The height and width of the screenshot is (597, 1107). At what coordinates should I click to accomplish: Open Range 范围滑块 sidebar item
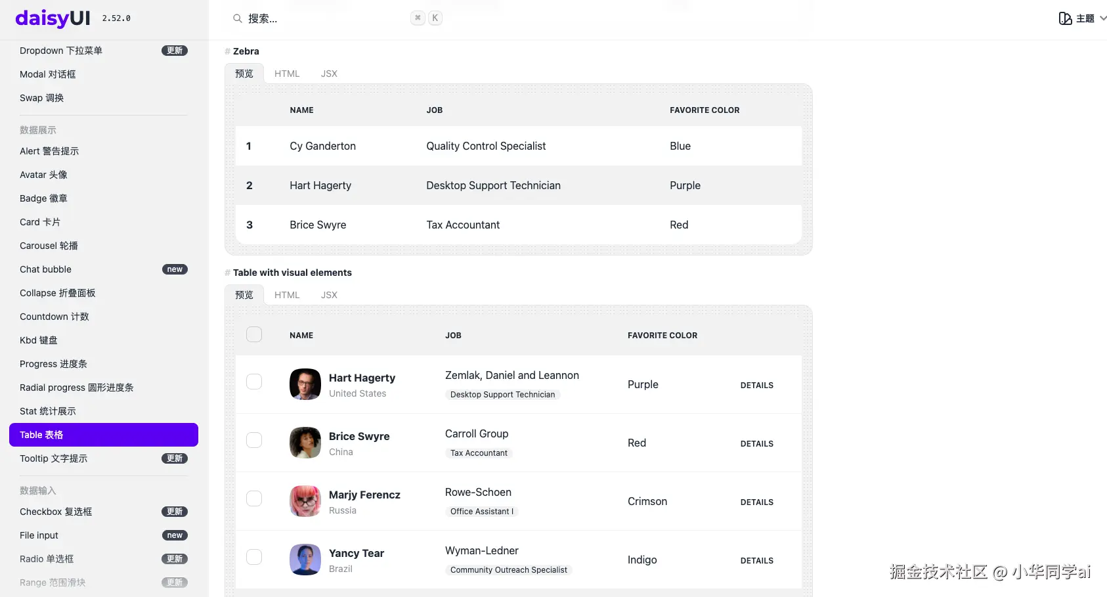click(x=53, y=583)
